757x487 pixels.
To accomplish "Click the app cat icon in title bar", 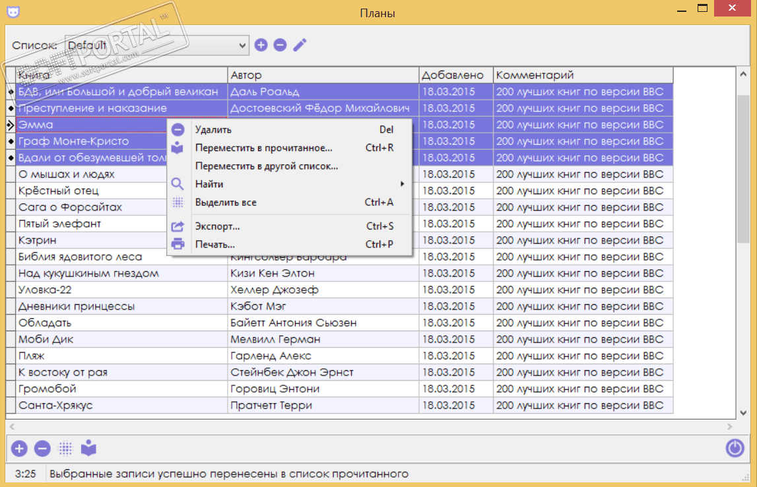I will click(x=13, y=11).
